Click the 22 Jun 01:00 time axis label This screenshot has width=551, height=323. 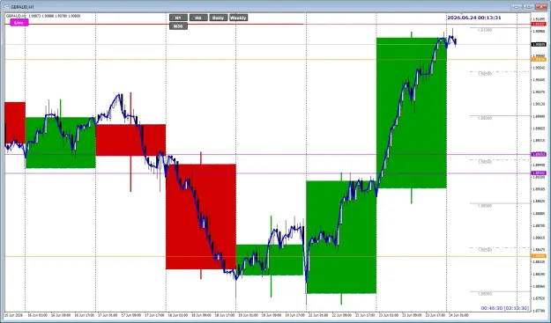(318, 315)
